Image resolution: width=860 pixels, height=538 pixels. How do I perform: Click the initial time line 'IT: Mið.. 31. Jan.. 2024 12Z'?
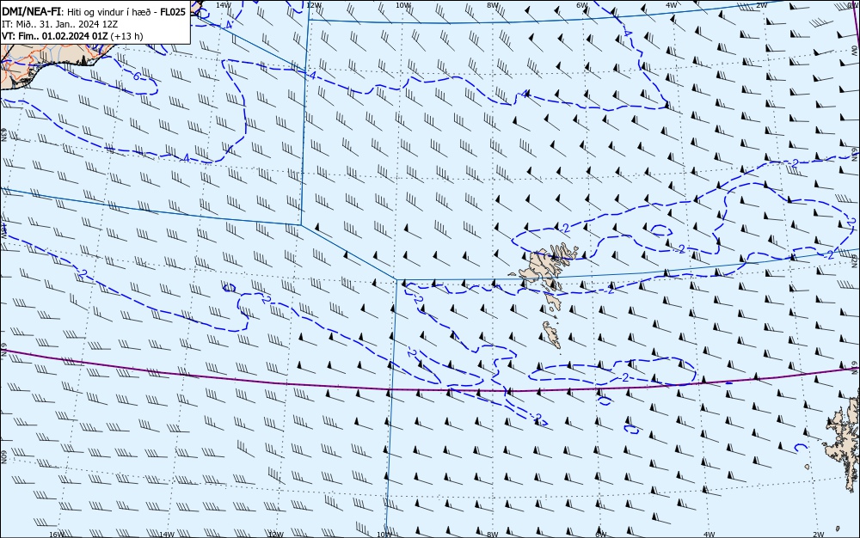pos(60,24)
